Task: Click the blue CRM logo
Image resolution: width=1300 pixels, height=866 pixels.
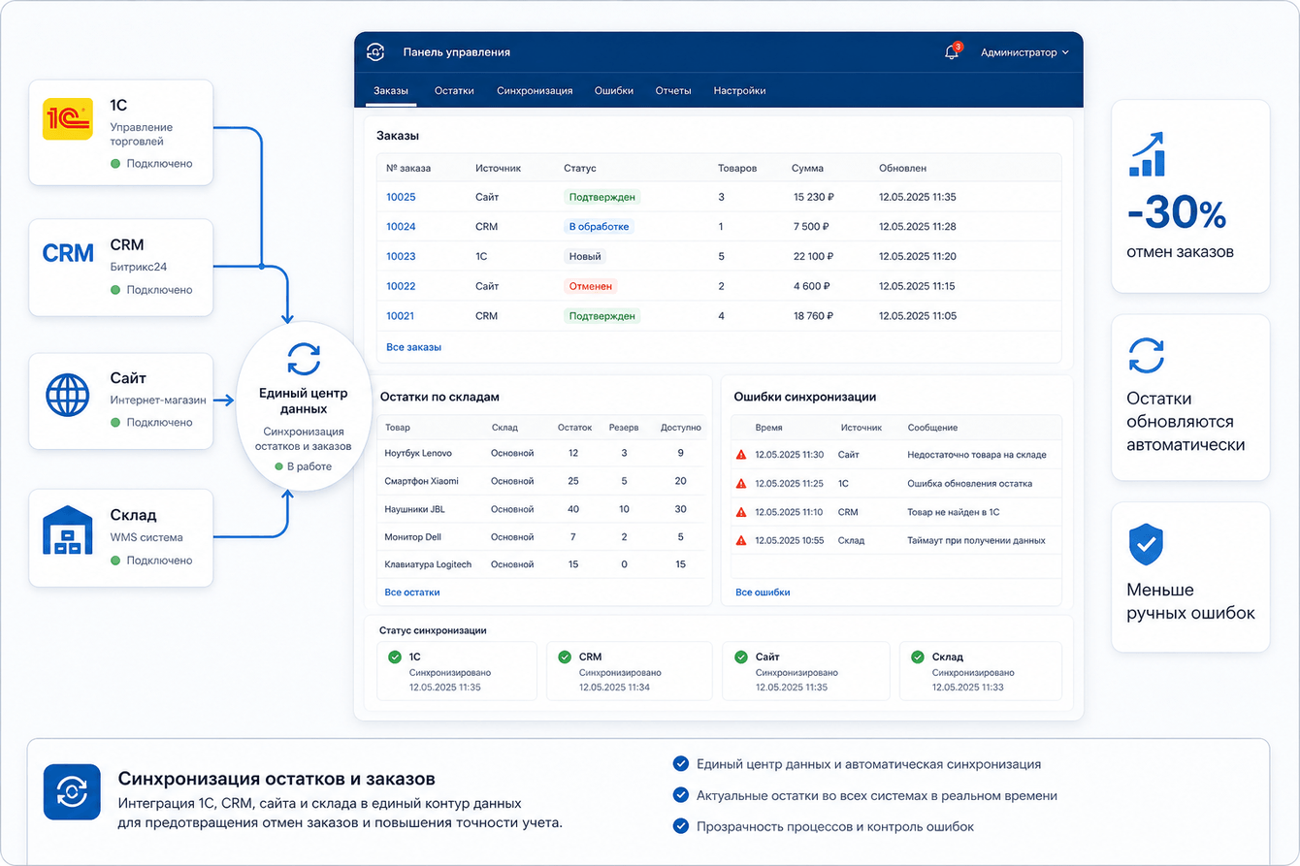Action: (68, 253)
